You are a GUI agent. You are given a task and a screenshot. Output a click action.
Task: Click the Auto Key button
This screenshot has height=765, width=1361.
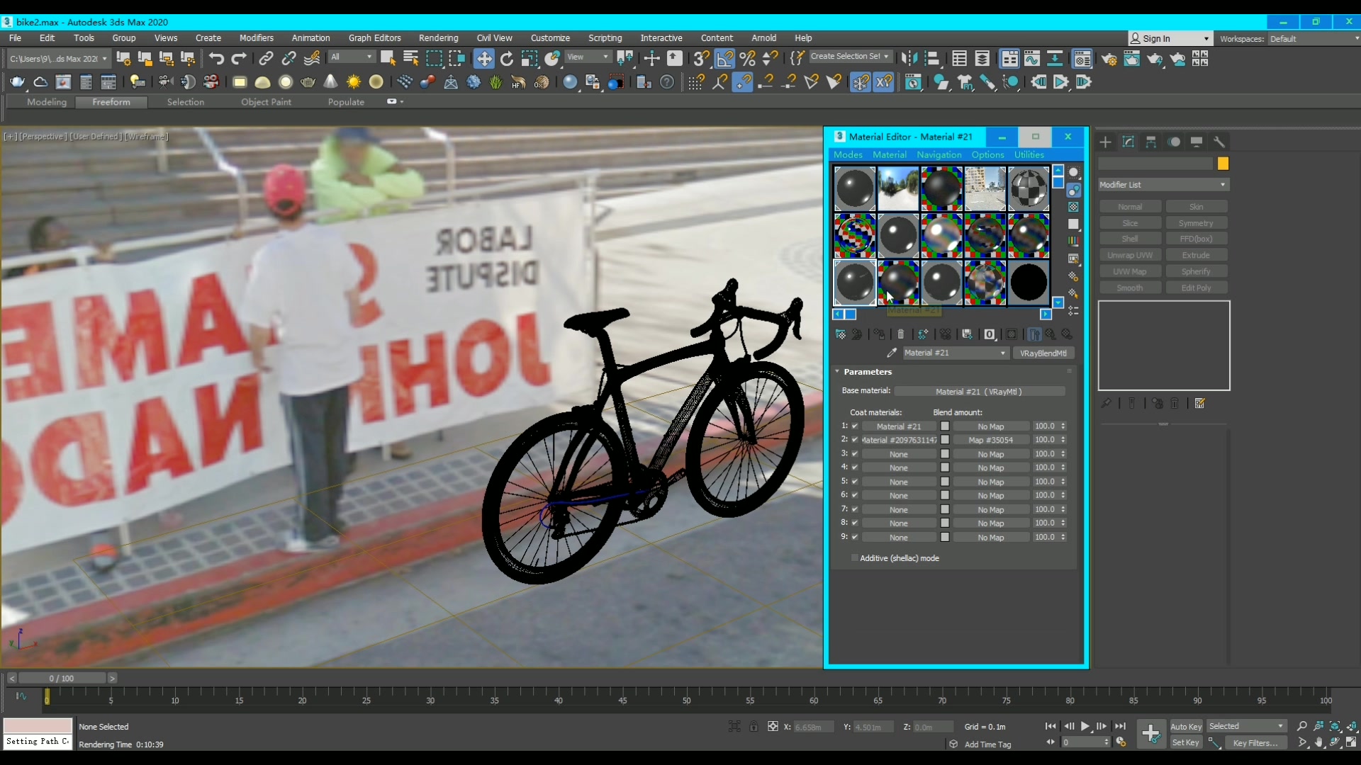coord(1185,727)
